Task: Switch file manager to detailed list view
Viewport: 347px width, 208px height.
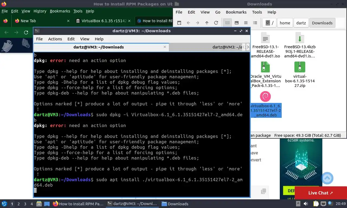Action: click(255, 23)
